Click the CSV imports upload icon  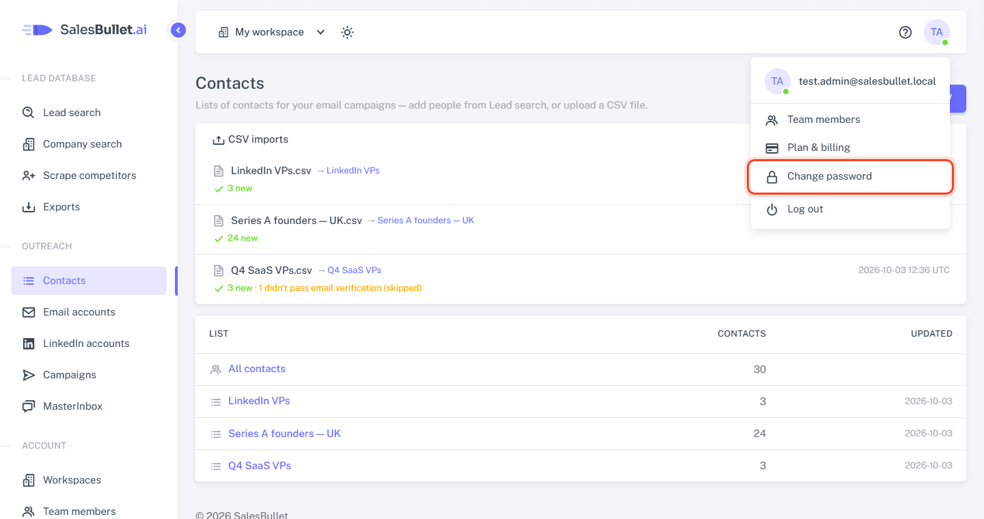point(219,140)
